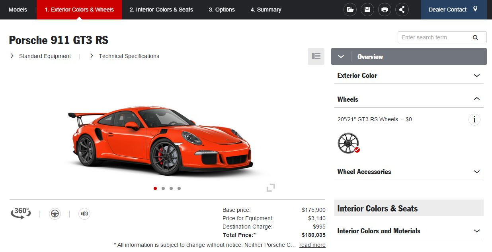
Task: Click the magnifier icon in the search box
Action: [475, 37]
